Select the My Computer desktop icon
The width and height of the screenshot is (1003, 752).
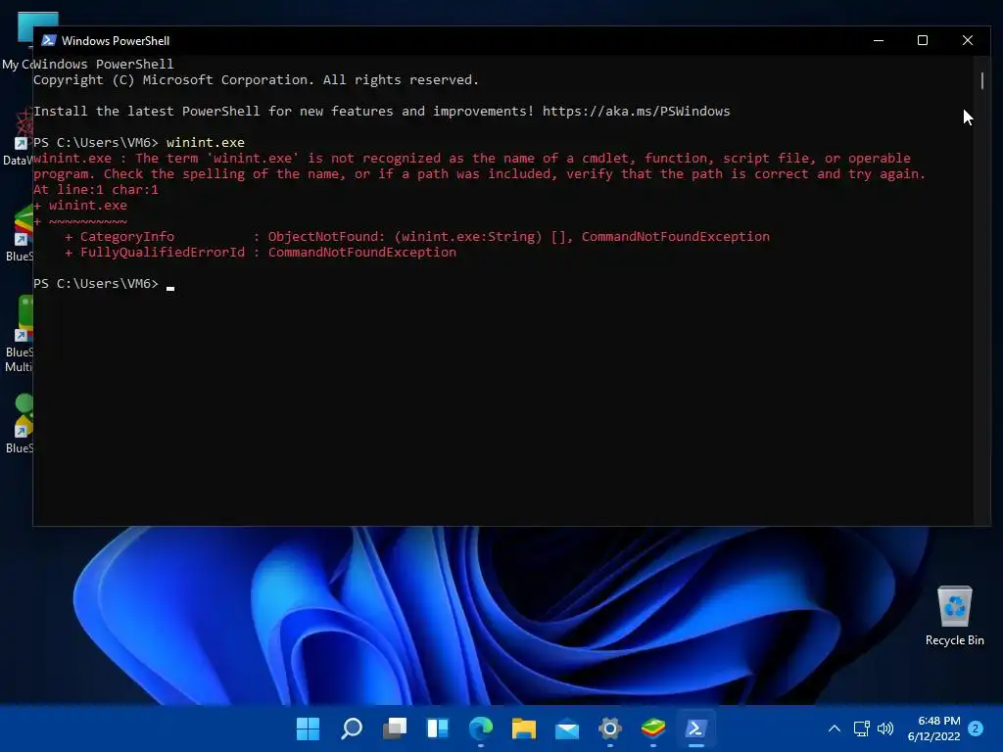(x=18, y=41)
